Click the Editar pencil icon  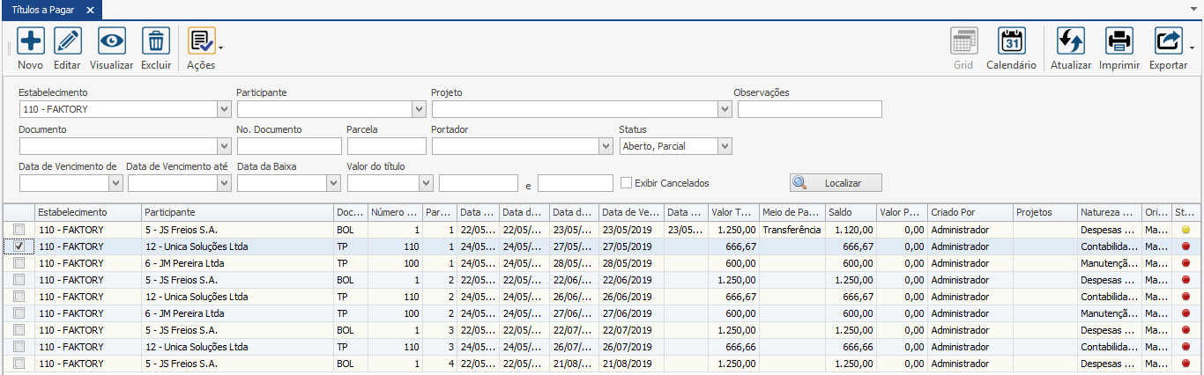pyautogui.click(x=67, y=41)
